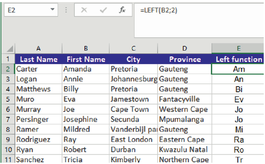Open the Name Box dropdown arrow
This screenshot has height=164, width=265.
point(52,10)
